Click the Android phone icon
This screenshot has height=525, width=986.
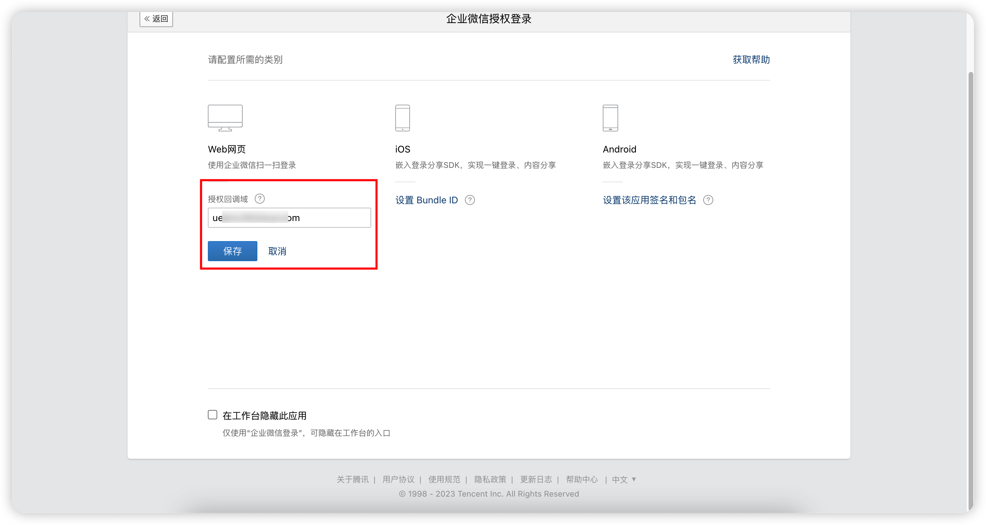click(610, 118)
